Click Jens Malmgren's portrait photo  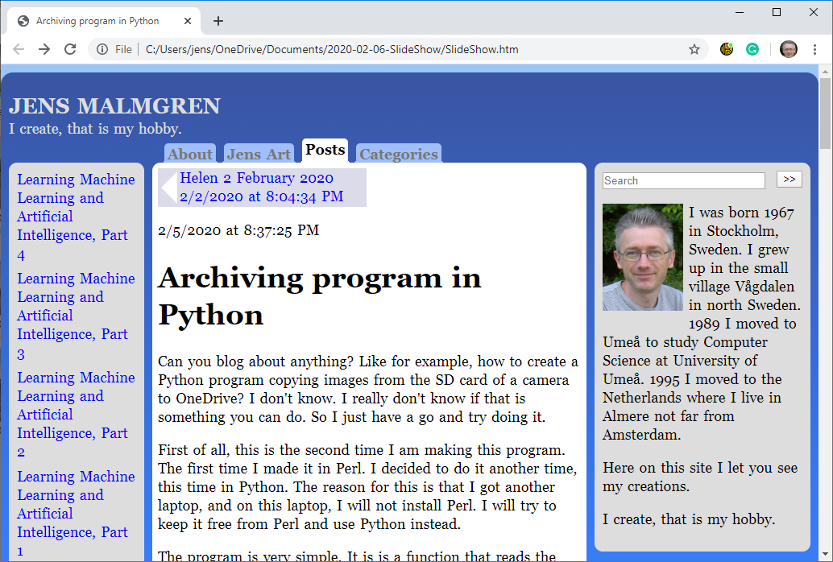pos(642,257)
